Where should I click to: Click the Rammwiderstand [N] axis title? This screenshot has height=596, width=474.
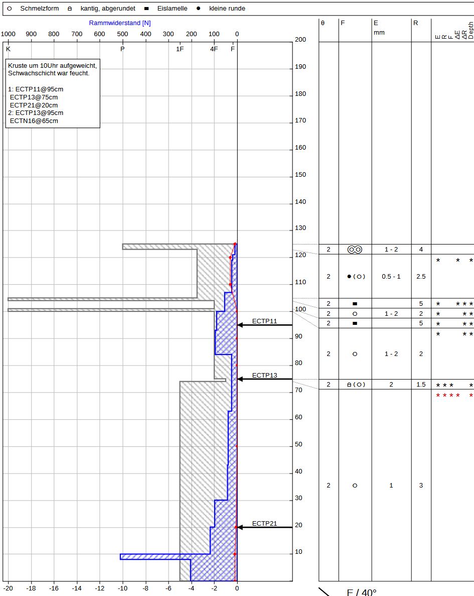coord(120,23)
